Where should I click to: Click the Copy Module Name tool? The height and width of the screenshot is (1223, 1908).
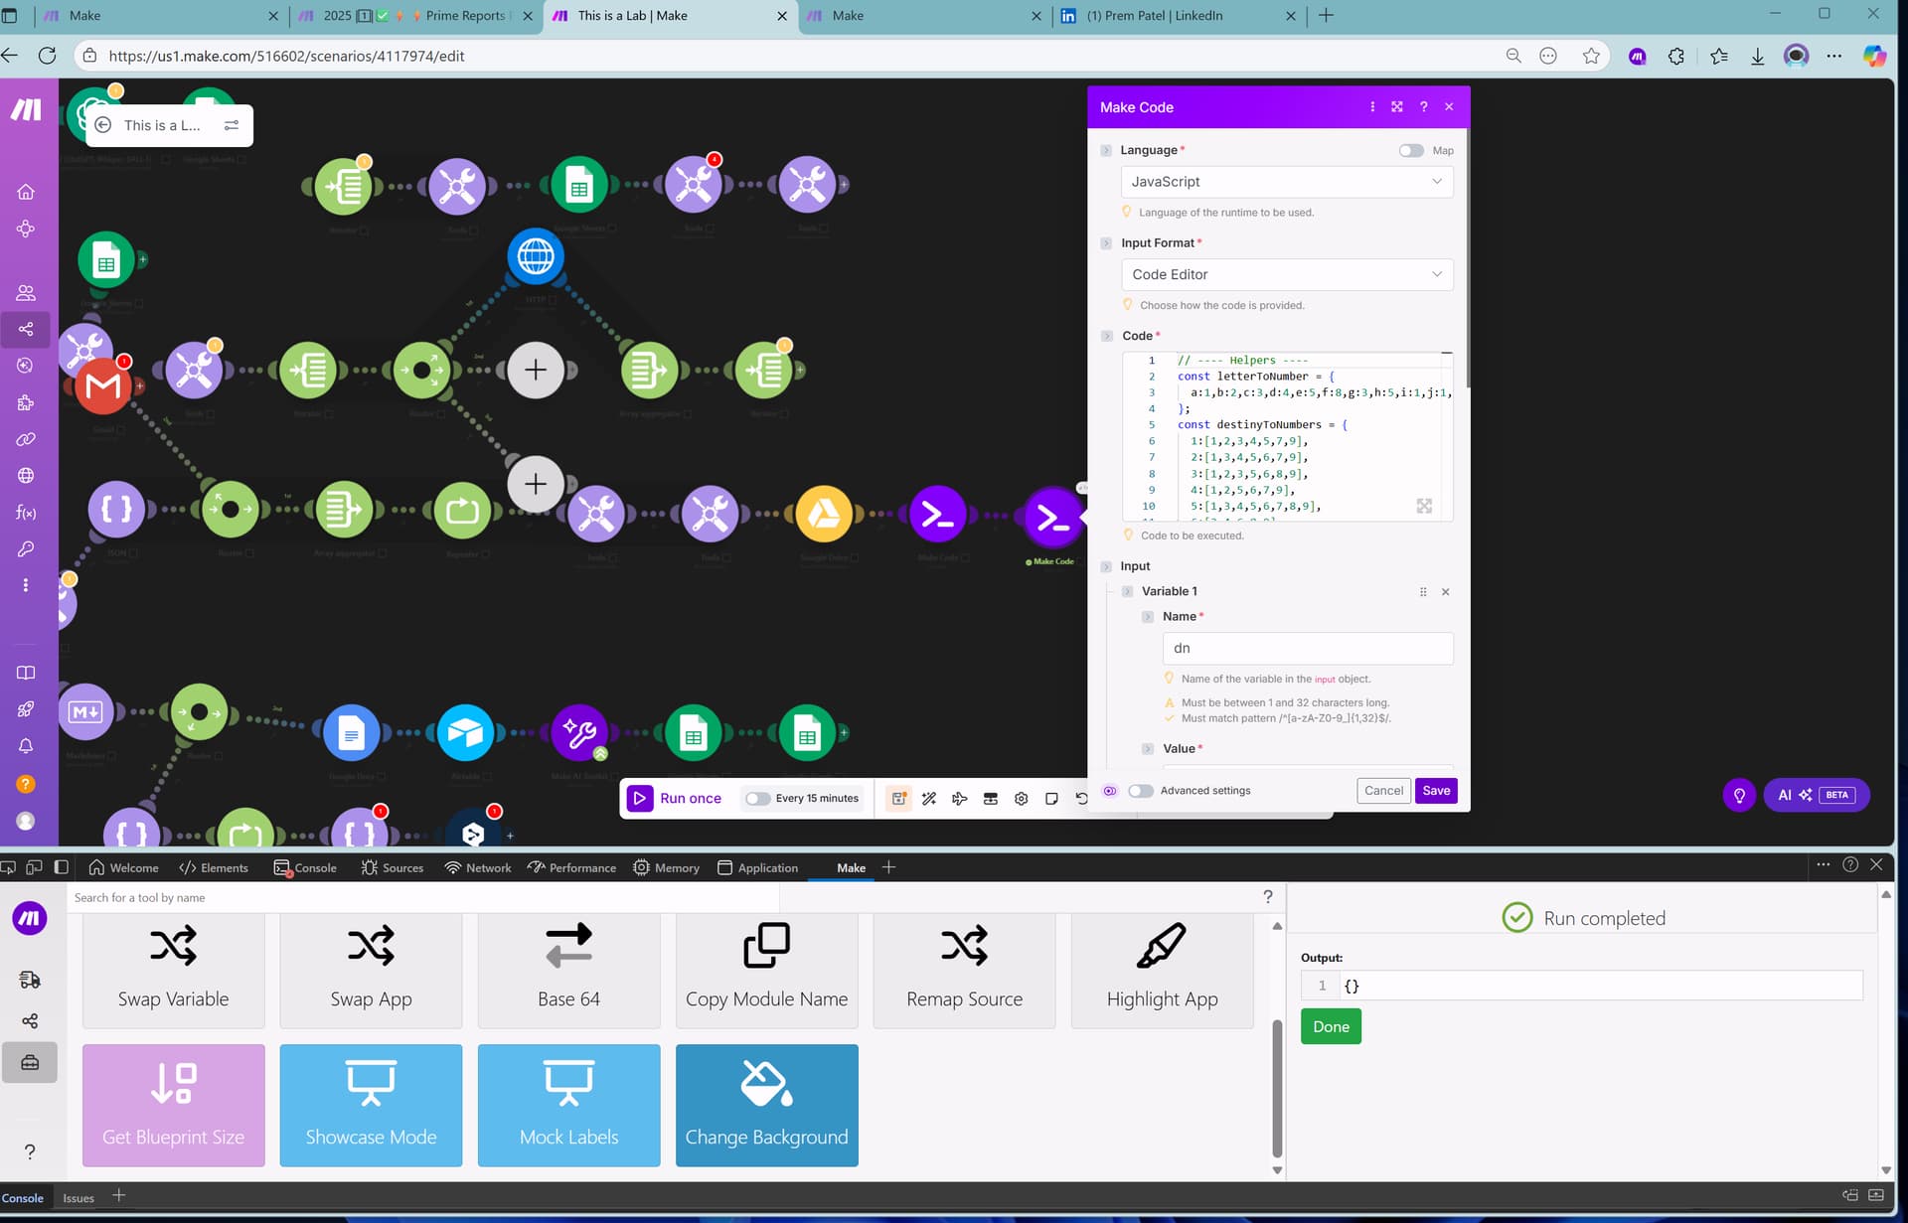(x=766, y=968)
